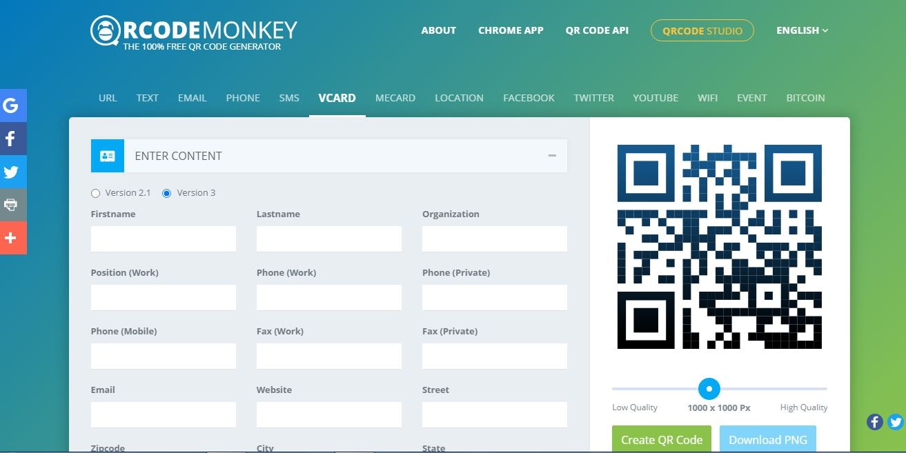Focus the Lastname input field
Viewport: 906px width, 453px height.
329,239
